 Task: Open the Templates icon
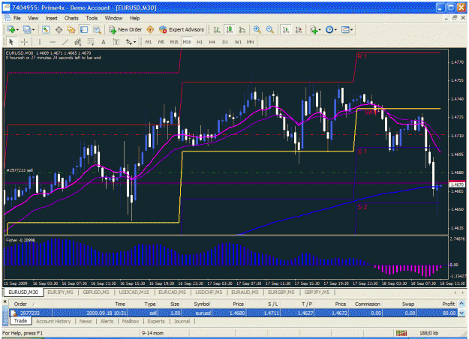[345, 29]
